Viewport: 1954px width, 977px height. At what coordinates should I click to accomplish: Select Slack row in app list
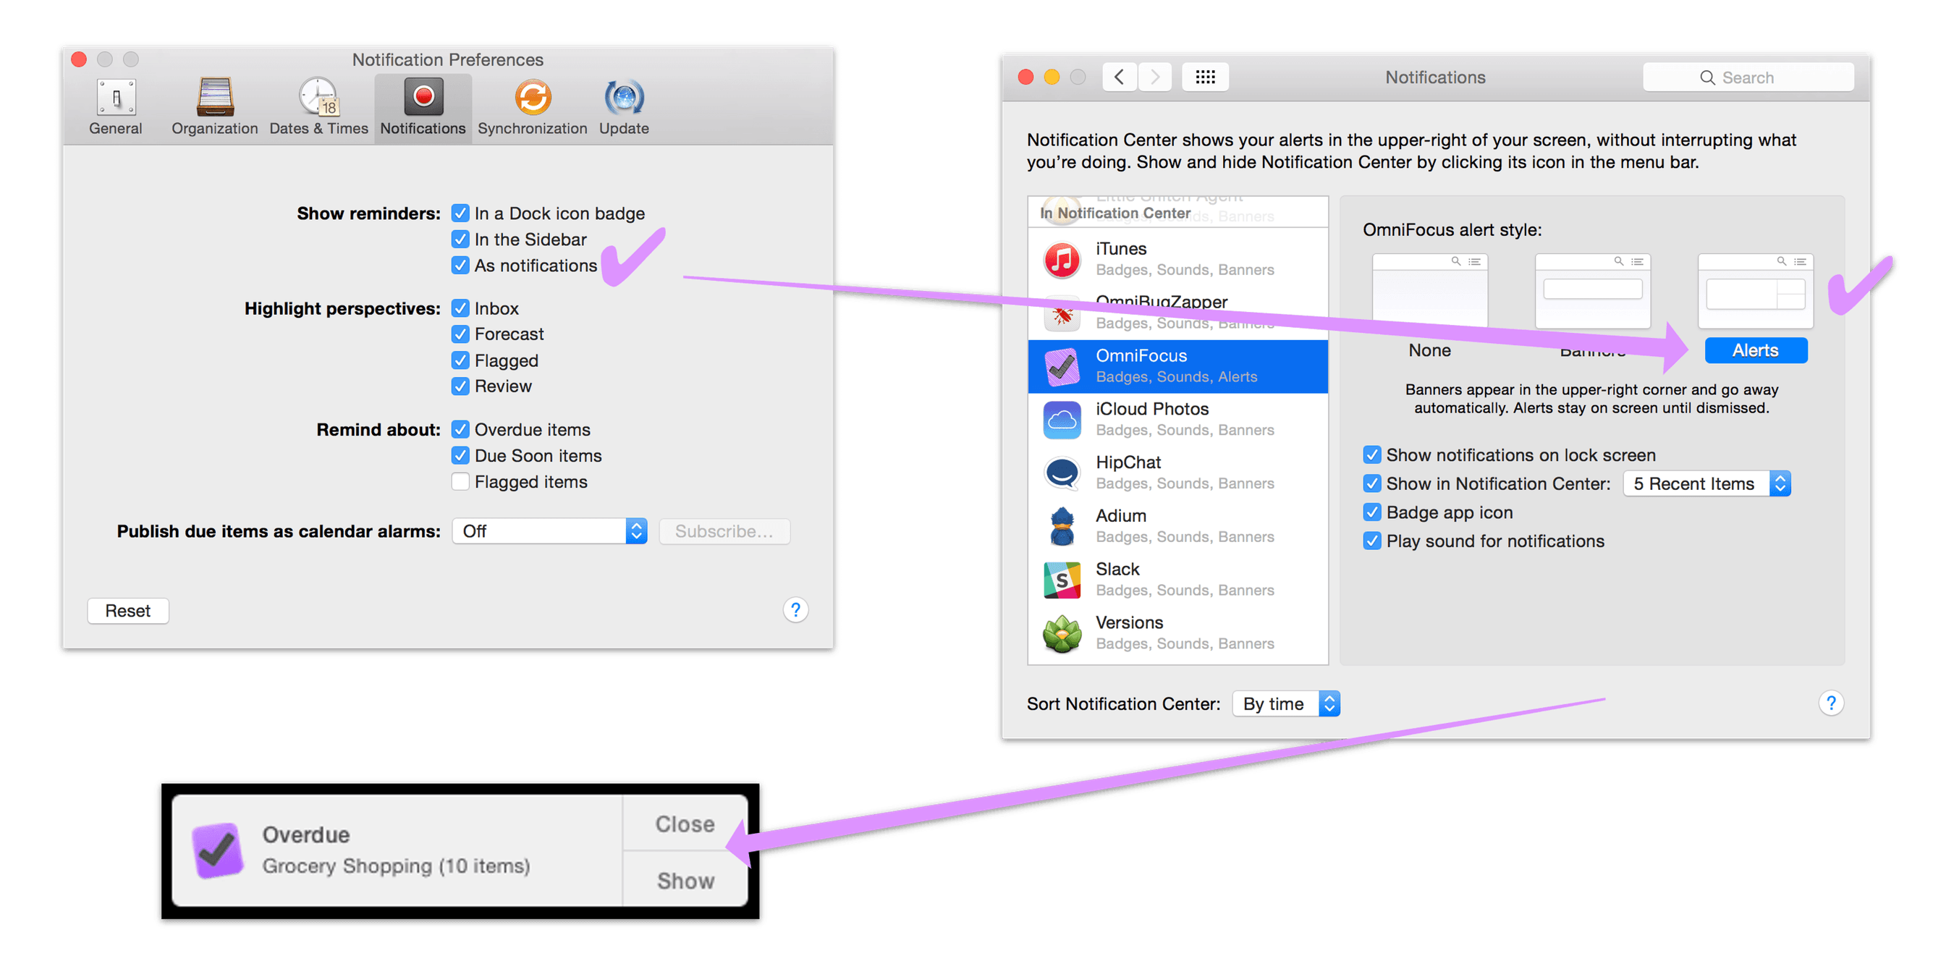[x=1177, y=580]
